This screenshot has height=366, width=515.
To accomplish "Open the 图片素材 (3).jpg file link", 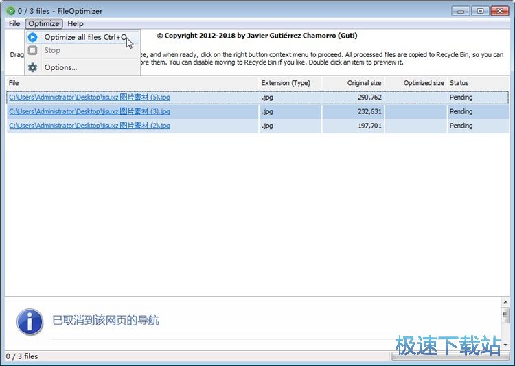I will click(89, 111).
